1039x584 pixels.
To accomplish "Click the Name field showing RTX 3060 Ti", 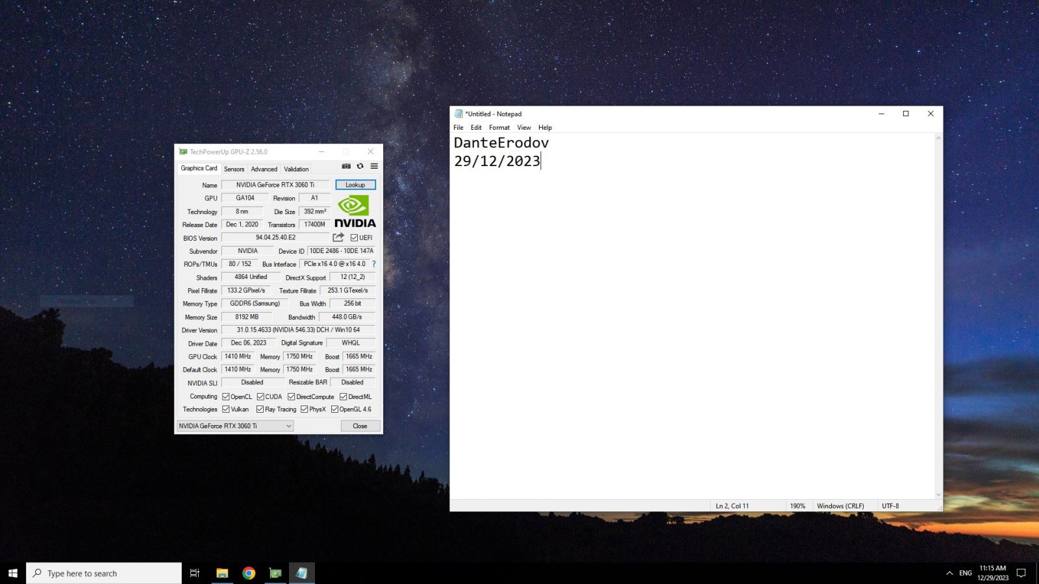I will (275, 185).
